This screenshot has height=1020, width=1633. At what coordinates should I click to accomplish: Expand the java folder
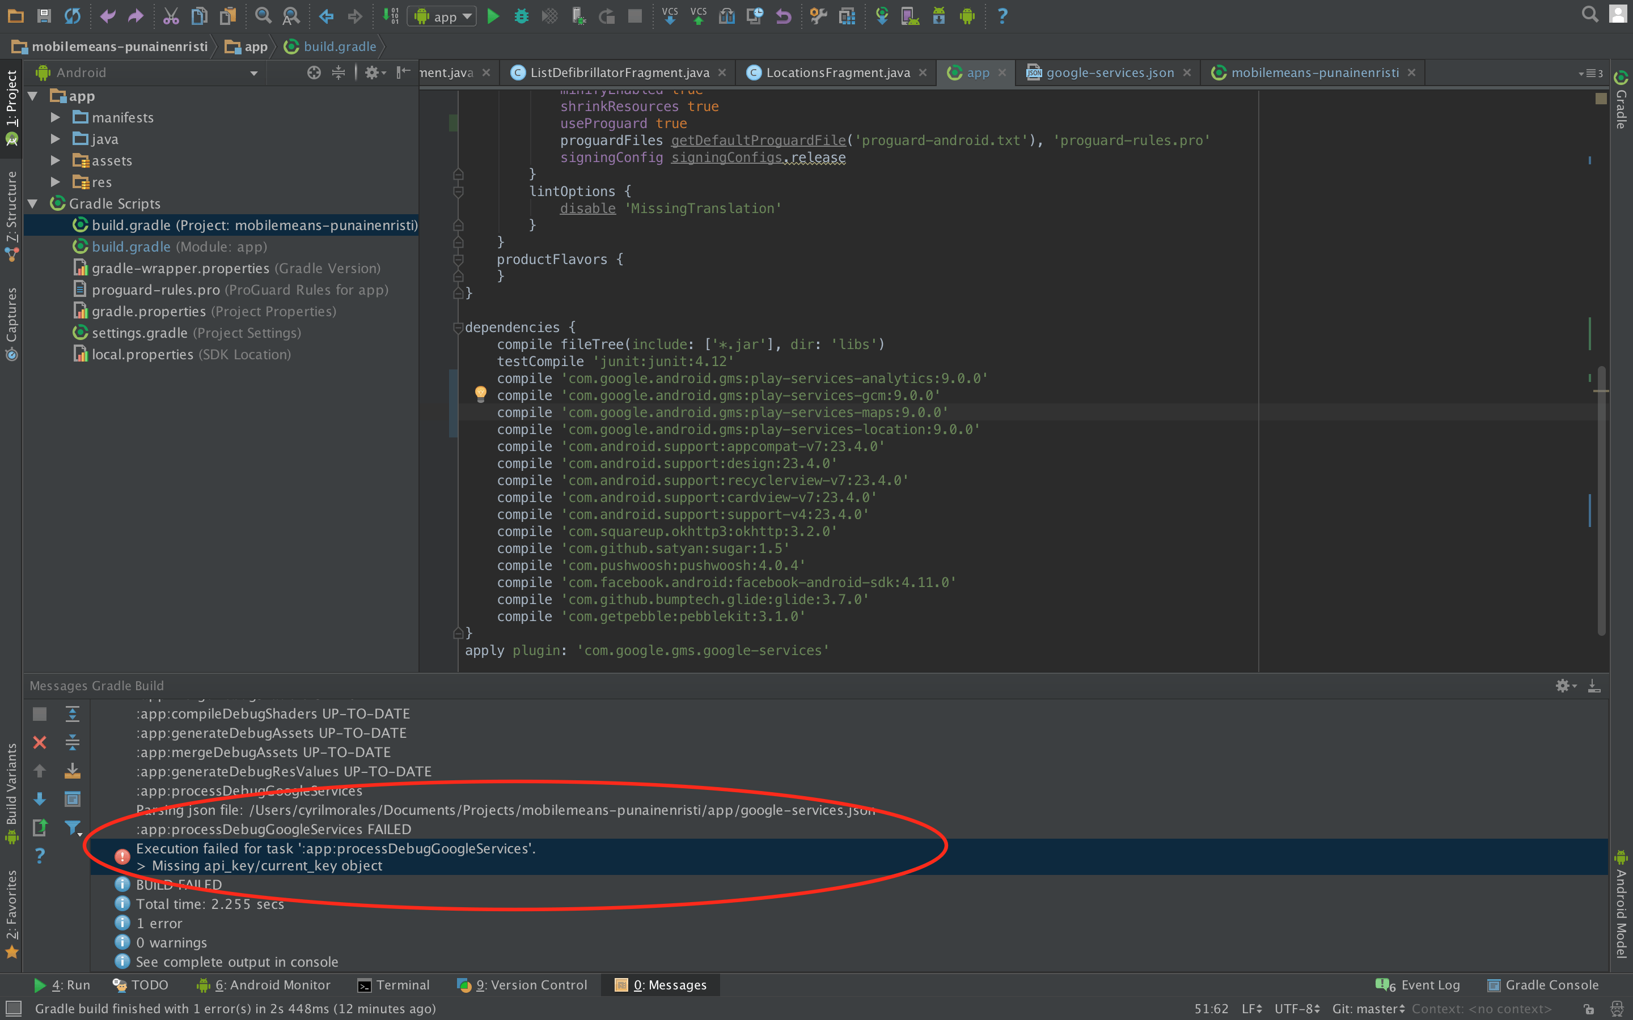(56, 139)
